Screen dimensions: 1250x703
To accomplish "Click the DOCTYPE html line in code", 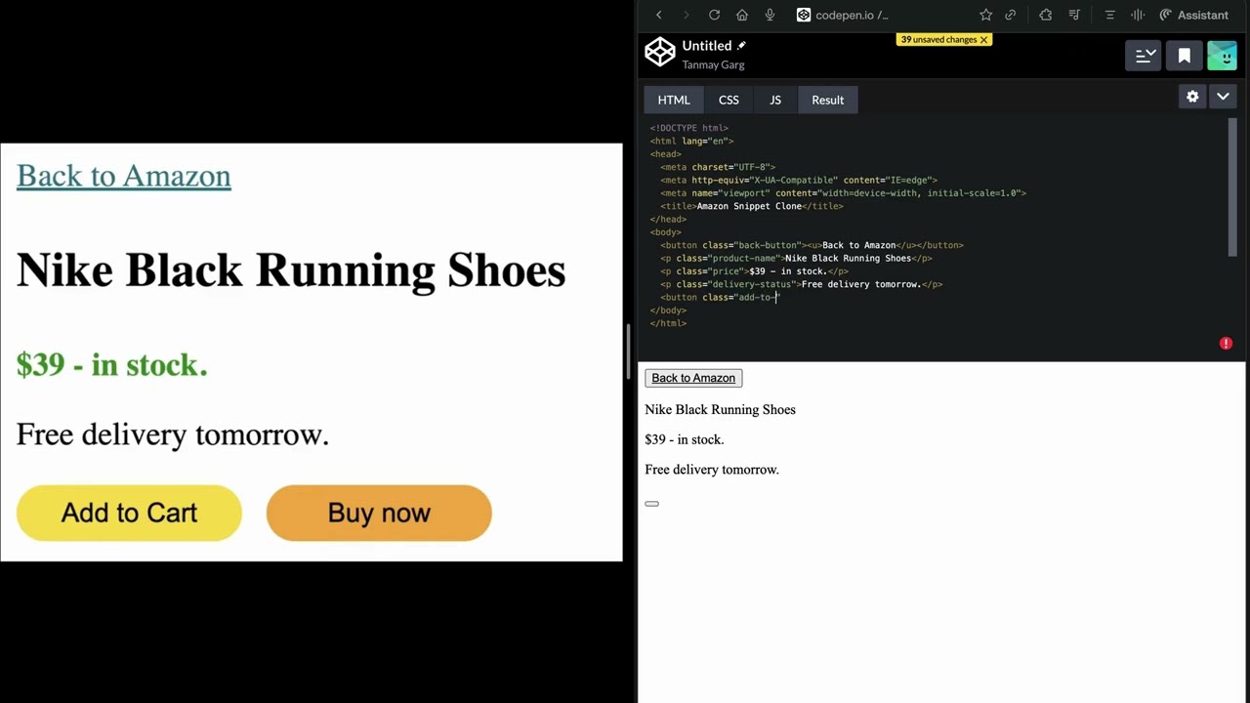I will click(x=689, y=128).
